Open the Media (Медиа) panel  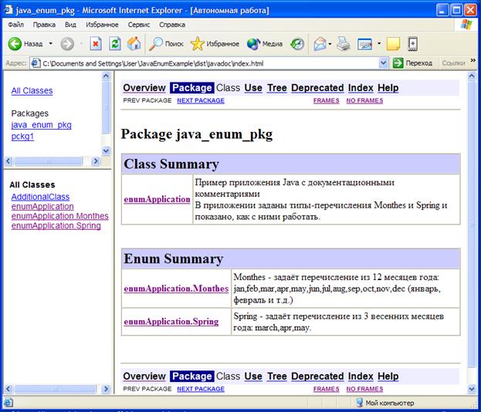(264, 44)
